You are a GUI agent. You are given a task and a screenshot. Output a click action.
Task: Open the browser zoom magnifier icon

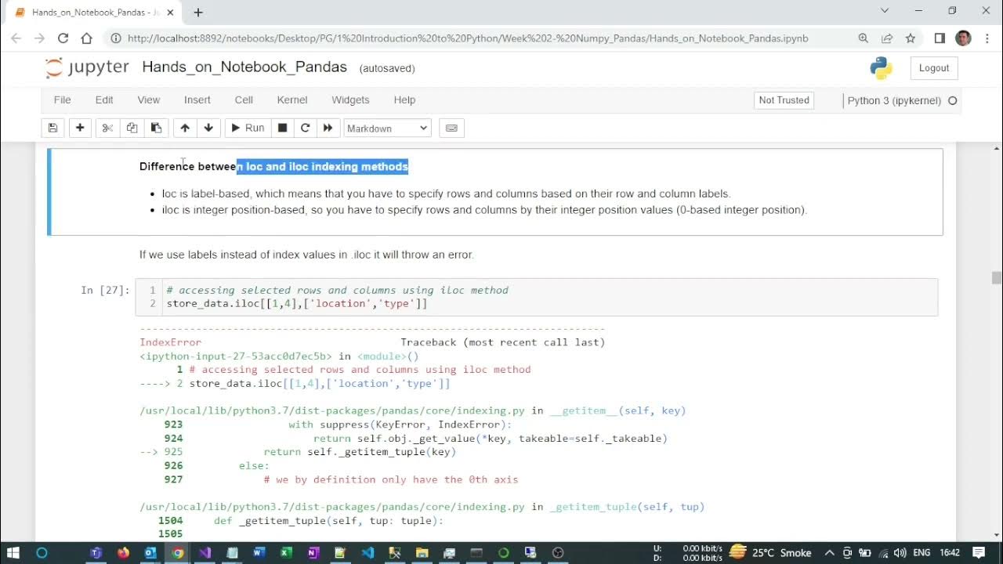tap(863, 38)
